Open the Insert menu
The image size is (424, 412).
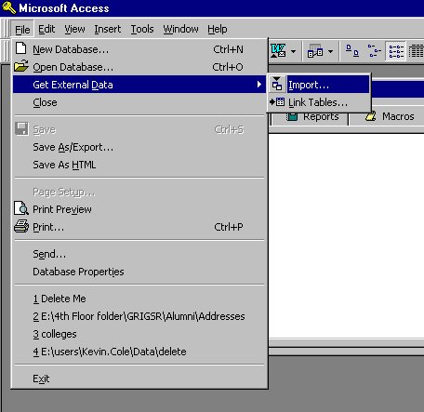coord(108,29)
